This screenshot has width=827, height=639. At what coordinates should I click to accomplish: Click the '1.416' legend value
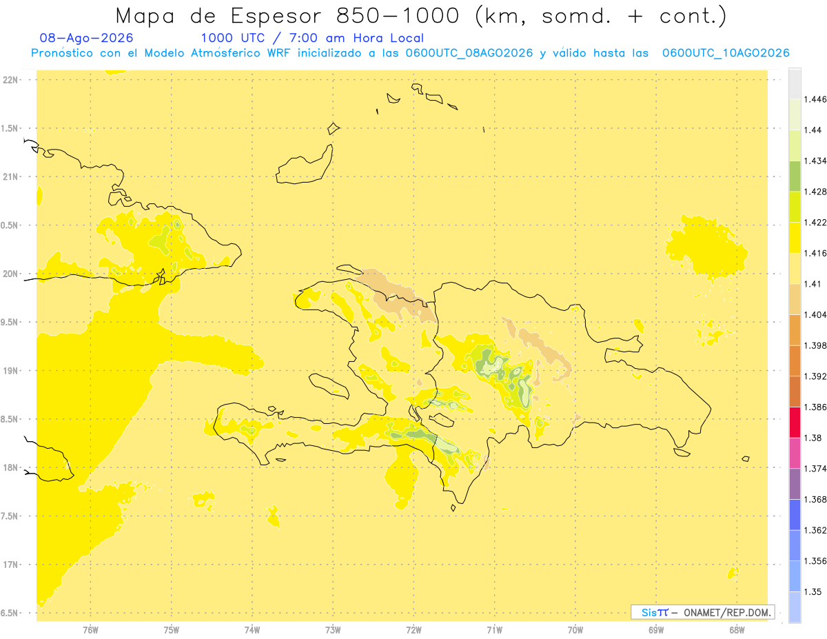815,253
